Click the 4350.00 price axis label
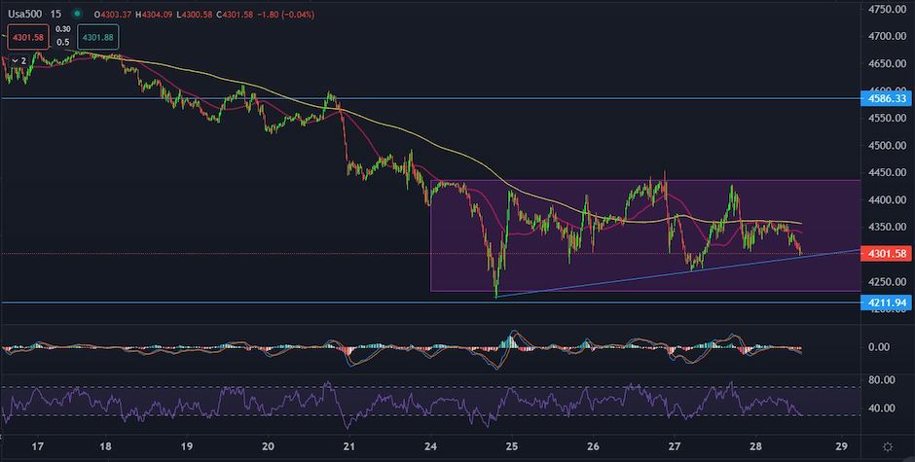915x462 pixels. [x=887, y=227]
